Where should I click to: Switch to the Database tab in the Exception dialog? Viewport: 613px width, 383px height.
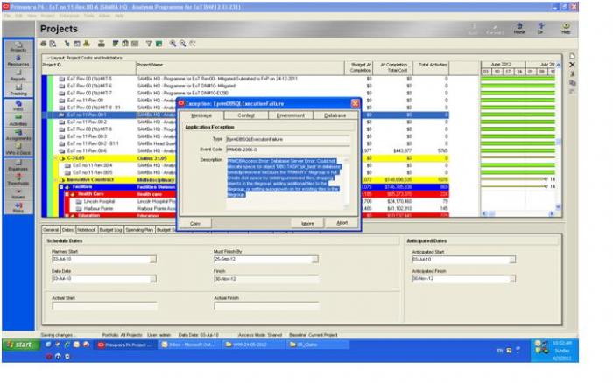click(x=335, y=115)
